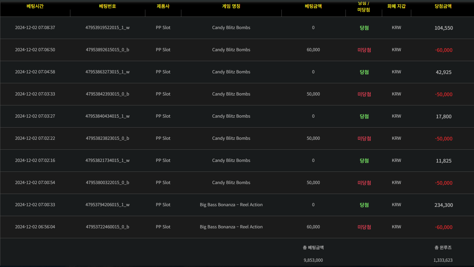Screen dimensions: 474x267
Task: Click the -50,000 amount at 07:00:54
Action: (444, 183)
